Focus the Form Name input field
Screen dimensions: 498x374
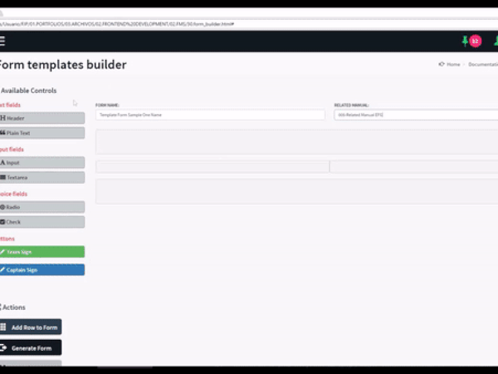click(x=210, y=115)
